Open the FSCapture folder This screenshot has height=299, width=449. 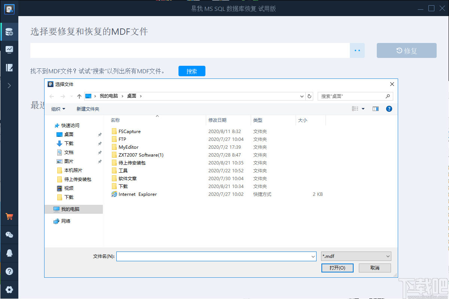coord(130,131)
